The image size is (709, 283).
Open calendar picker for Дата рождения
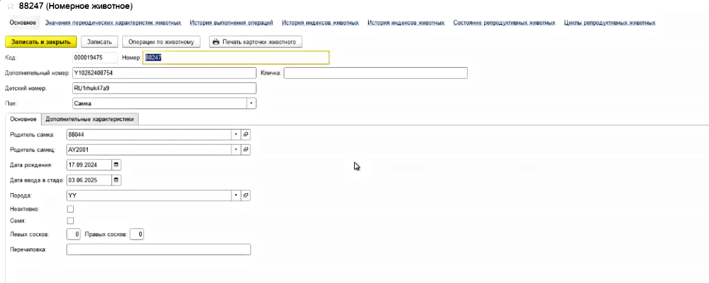pos(116,165)
